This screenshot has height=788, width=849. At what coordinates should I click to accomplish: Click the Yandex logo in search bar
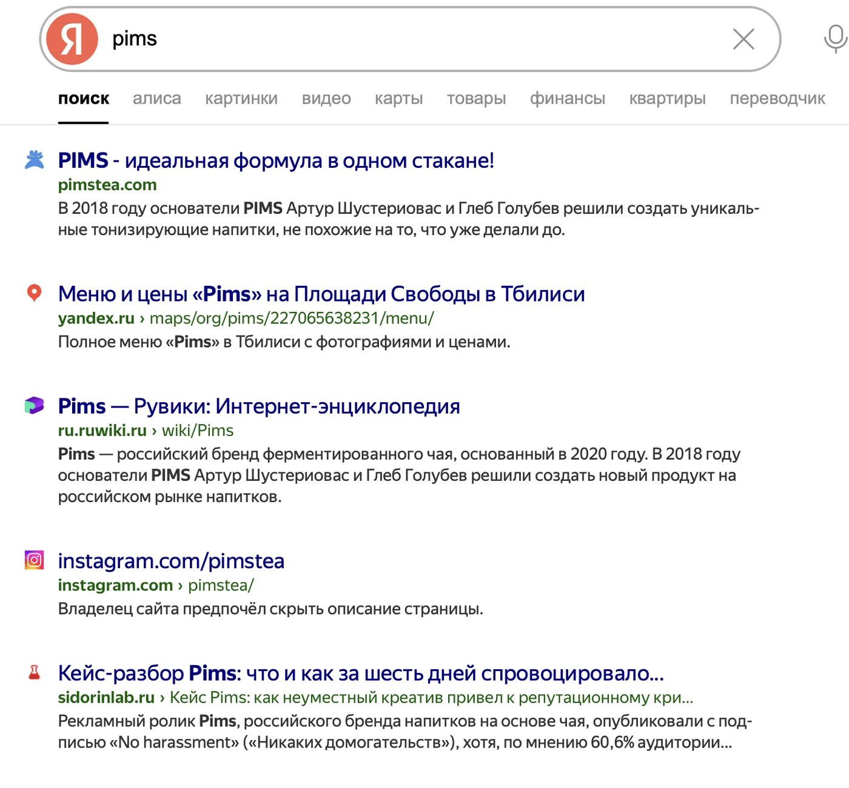click(72, 39)
